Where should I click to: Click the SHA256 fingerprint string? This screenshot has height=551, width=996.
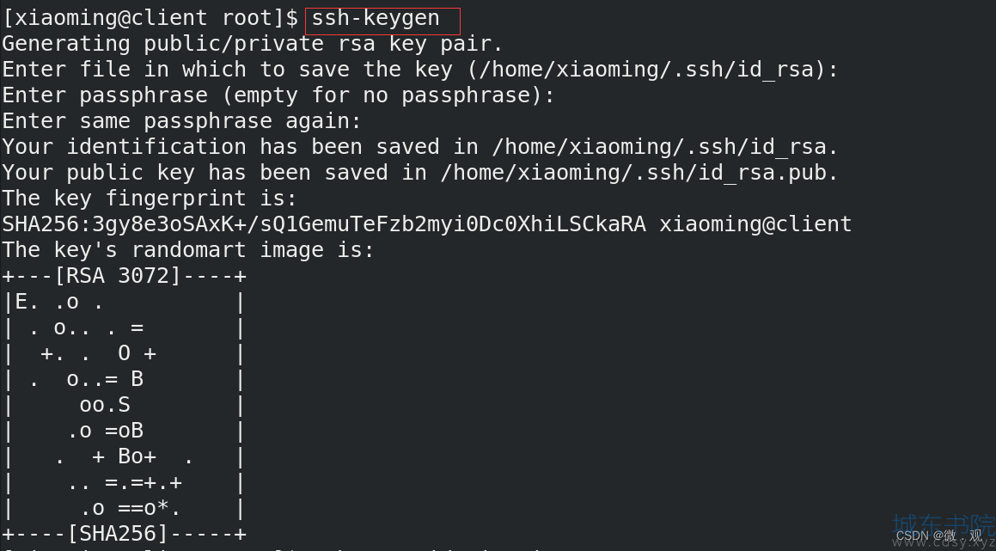click(x=324, y=224)
